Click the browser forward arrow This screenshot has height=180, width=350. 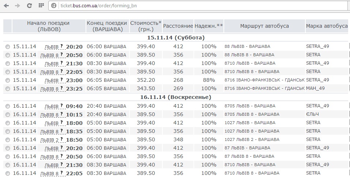[x=18, y=6]
